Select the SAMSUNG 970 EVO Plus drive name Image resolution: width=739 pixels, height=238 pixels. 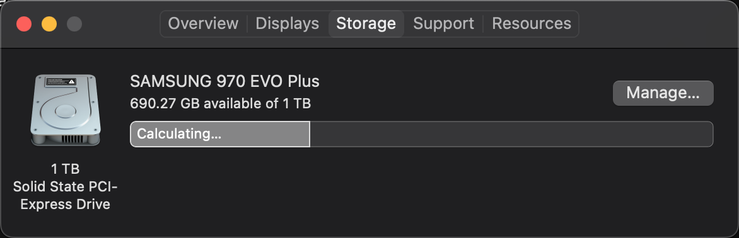[x=225, y=81]
